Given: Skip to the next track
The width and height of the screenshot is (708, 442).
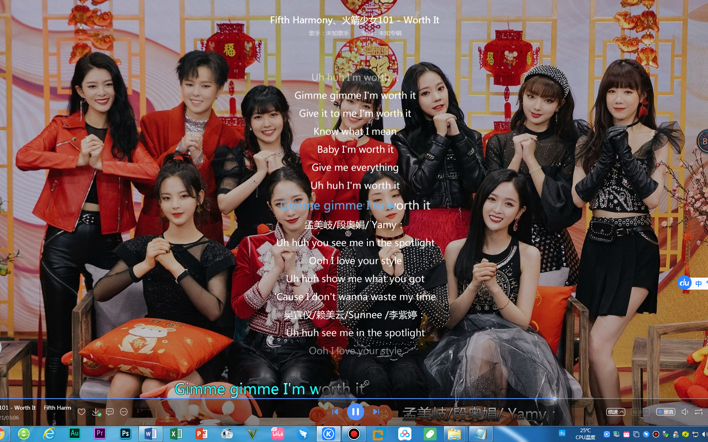Looking at the screenshot, I should 376,412.
